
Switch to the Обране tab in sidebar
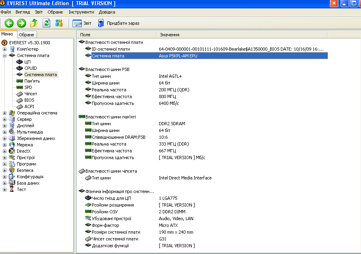(26, 35)
